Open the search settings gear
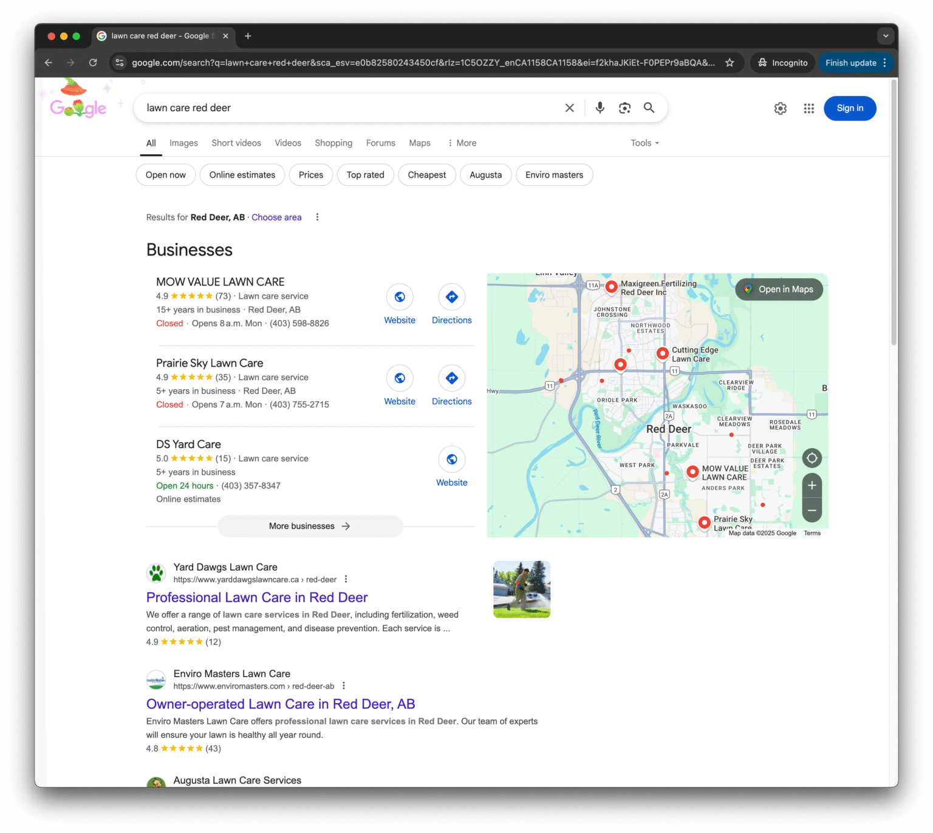The height and width of the screenshot is (833, 933). pos(780,109)
